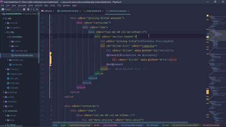Click the scroll-from-source target icon

[24, 10]
